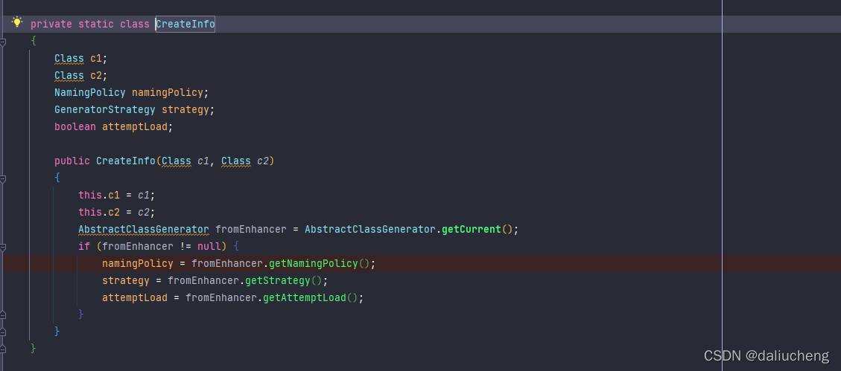Click the underlined 'AbstractClassGenerator' type at line start
The width and height of the screenshot is (841, 371).
point(144,230)
